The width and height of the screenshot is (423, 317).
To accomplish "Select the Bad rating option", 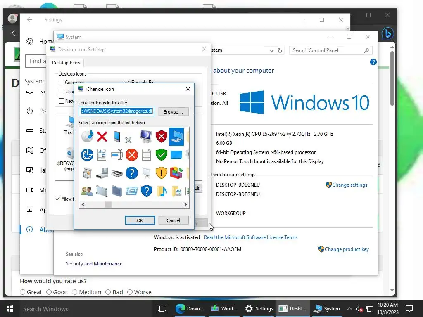I will pyautogui.click(x=108, y=292).
